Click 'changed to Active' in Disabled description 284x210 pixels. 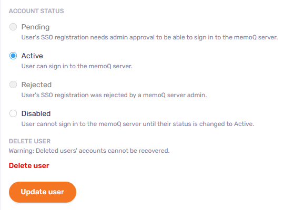227,124
